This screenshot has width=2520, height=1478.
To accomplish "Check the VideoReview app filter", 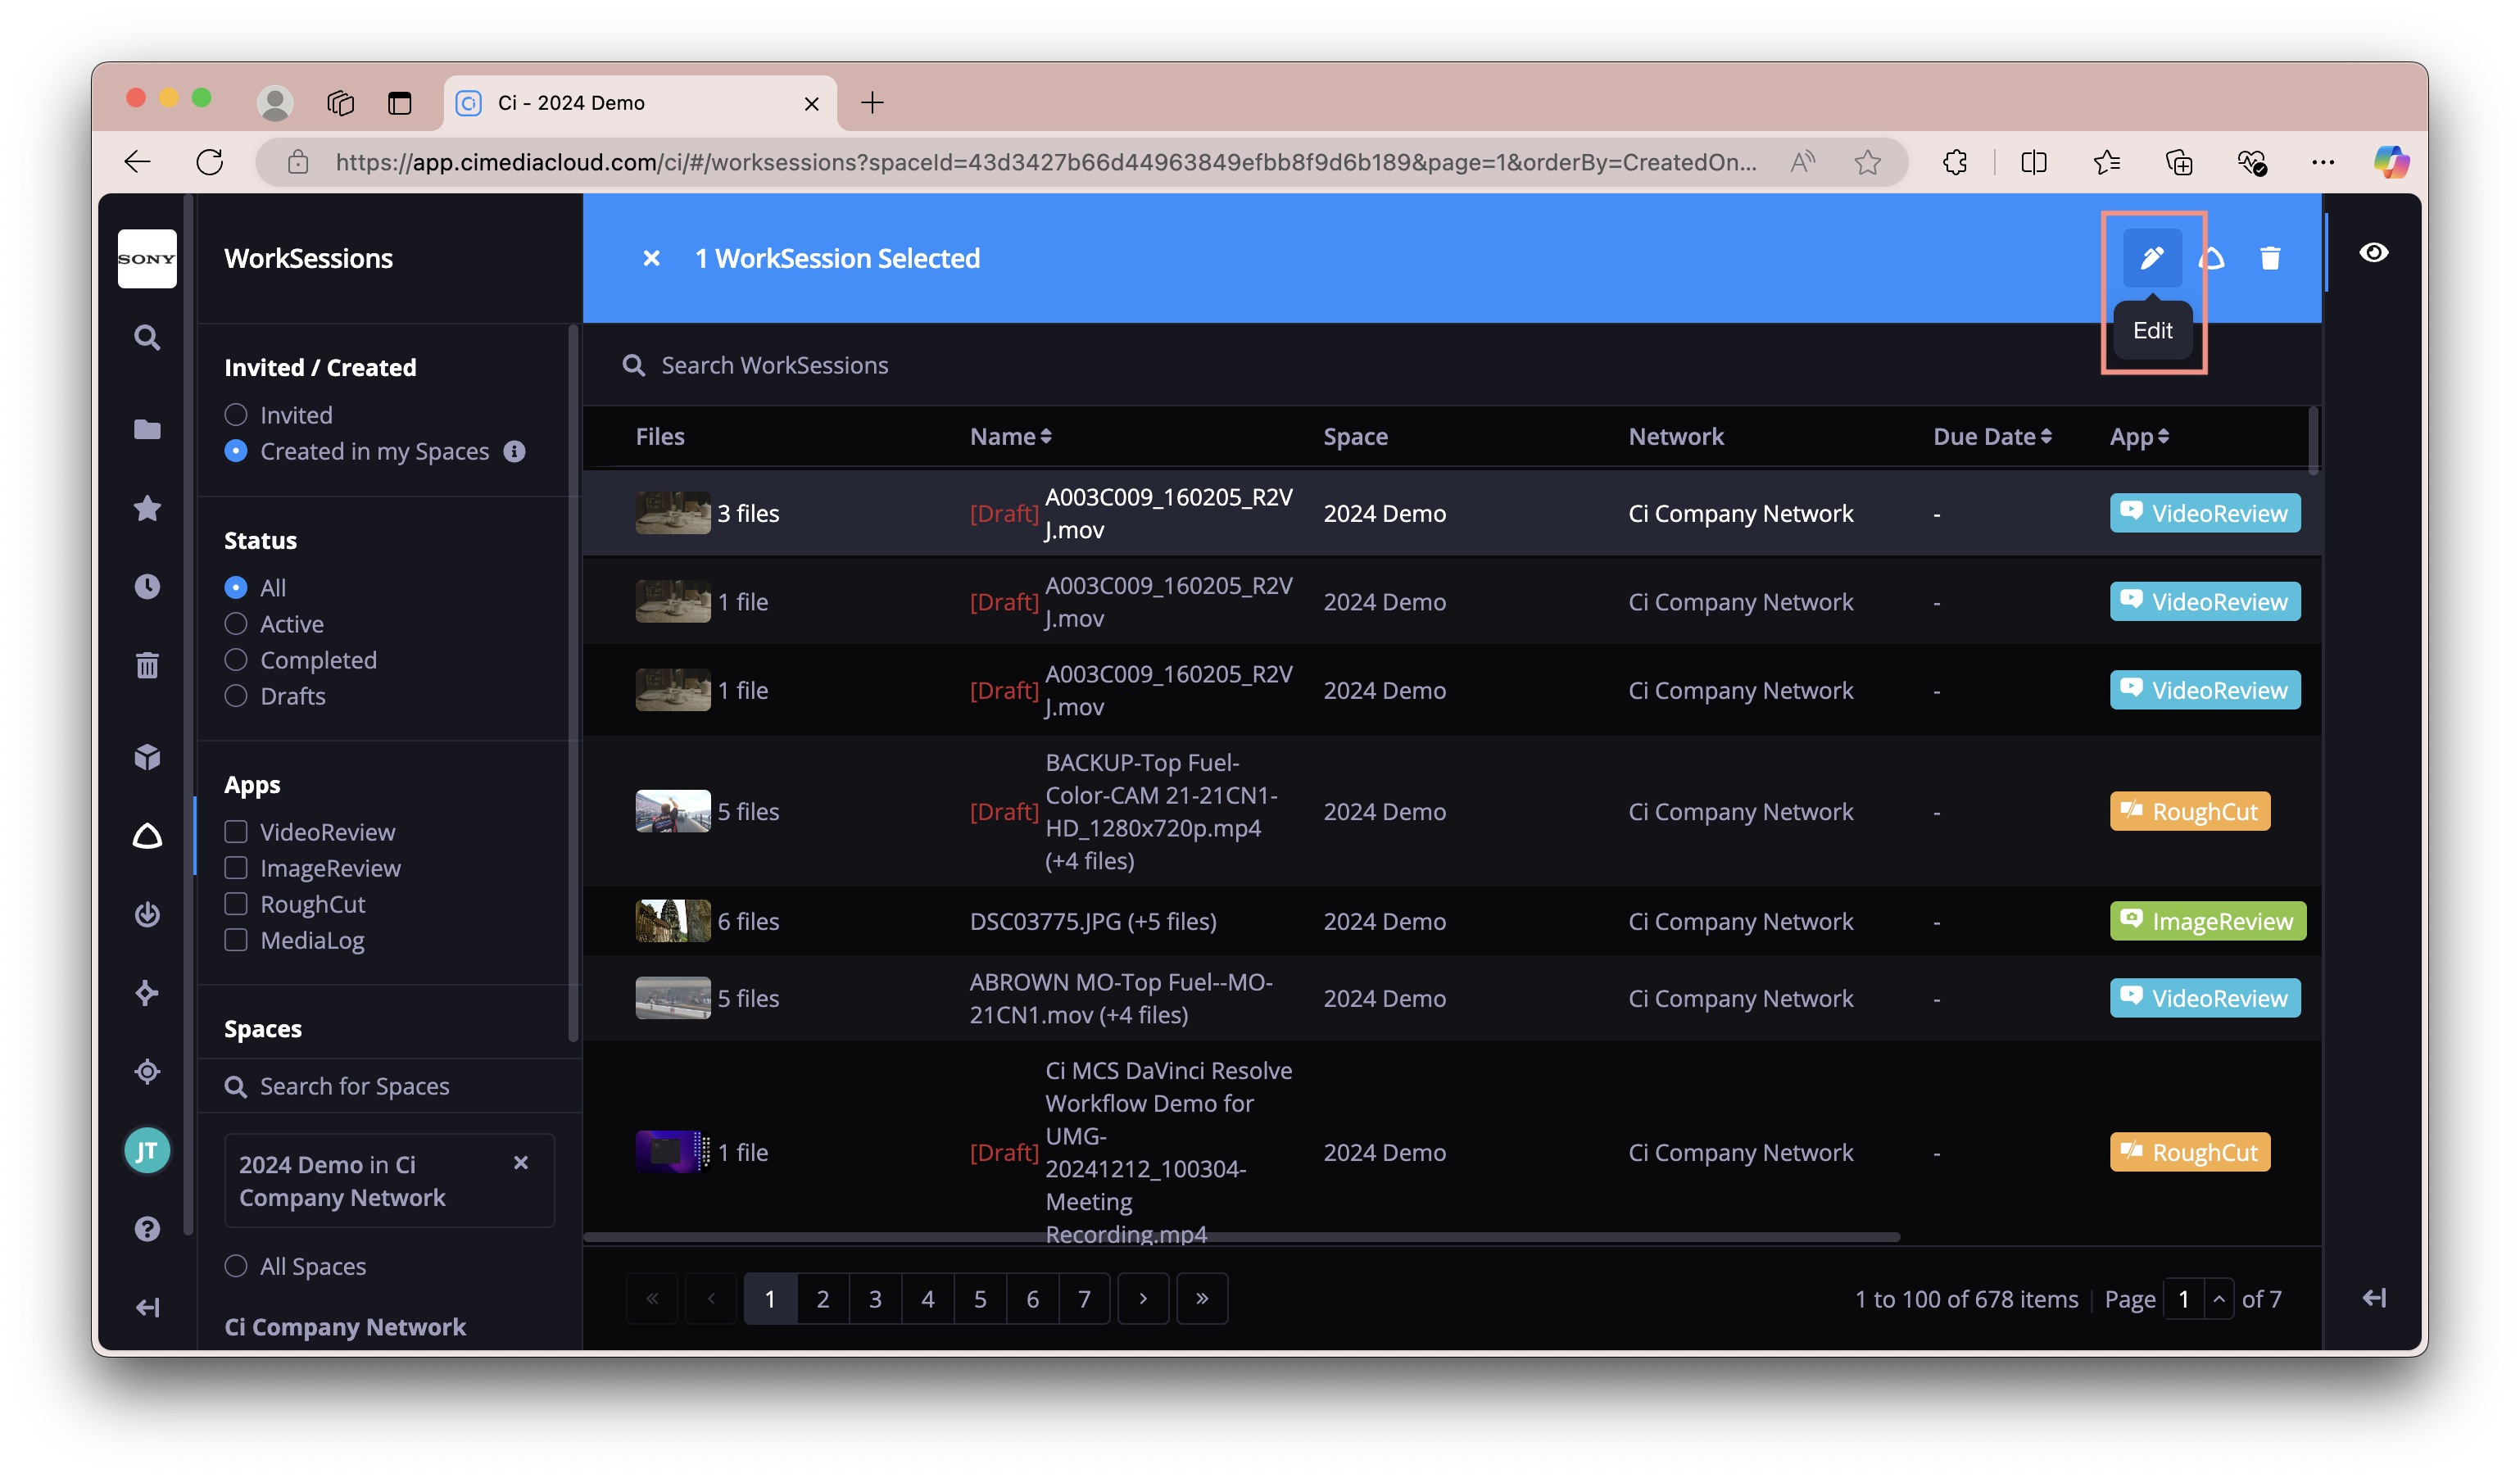I will (236, 831).
